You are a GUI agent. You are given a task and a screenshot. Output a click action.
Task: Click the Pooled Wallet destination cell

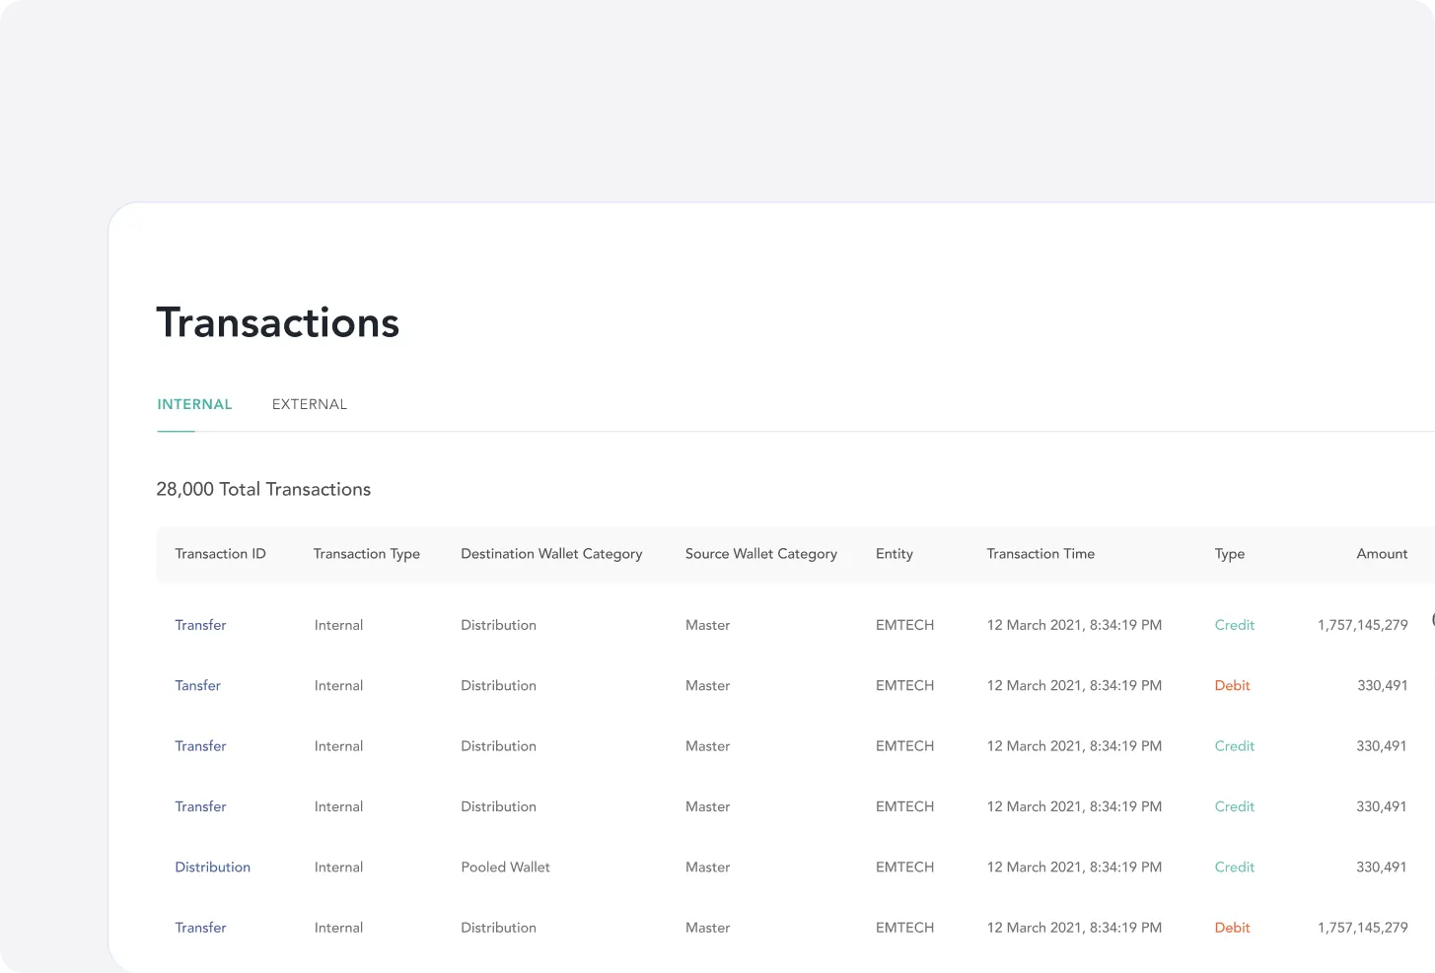pyautogui.click(x=505, y=868)
